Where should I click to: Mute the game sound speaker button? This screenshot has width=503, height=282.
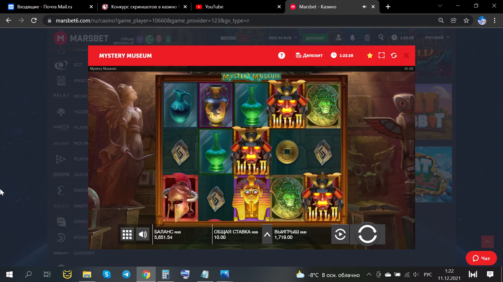point(143,234)
